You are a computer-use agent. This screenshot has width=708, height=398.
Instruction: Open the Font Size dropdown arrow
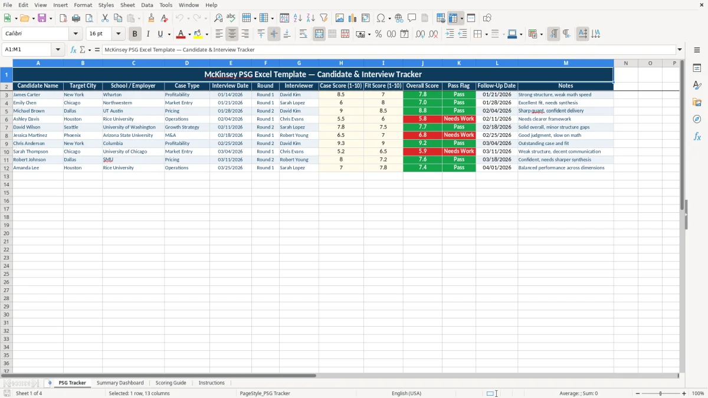point(118,34)
